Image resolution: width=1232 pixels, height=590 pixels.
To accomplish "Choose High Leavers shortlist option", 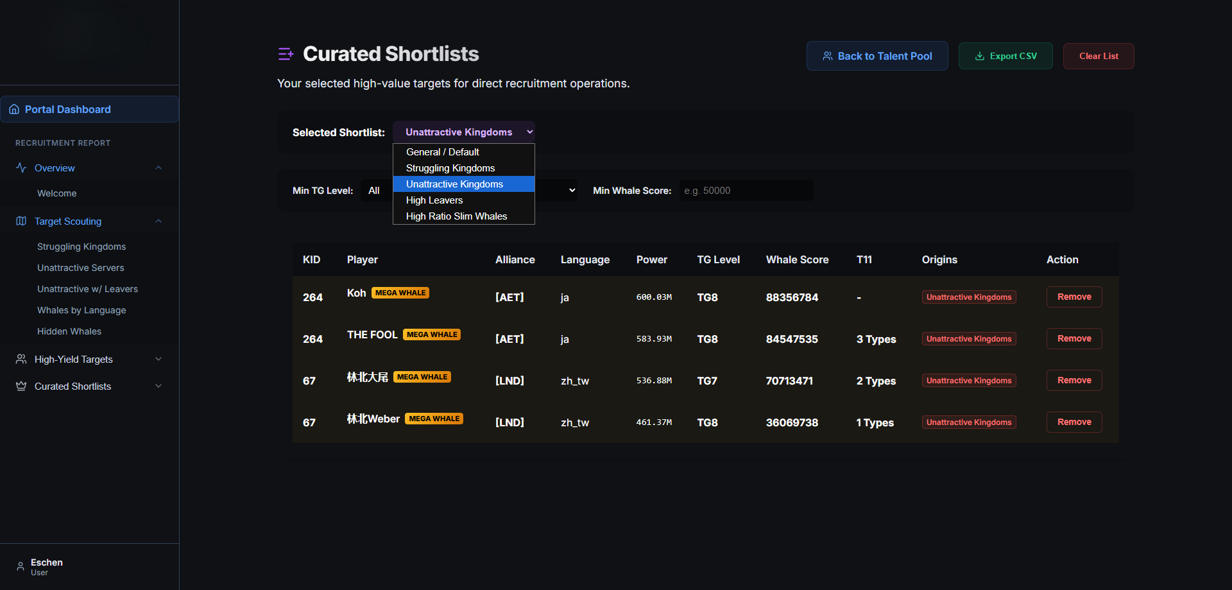I will coord(464,200).
